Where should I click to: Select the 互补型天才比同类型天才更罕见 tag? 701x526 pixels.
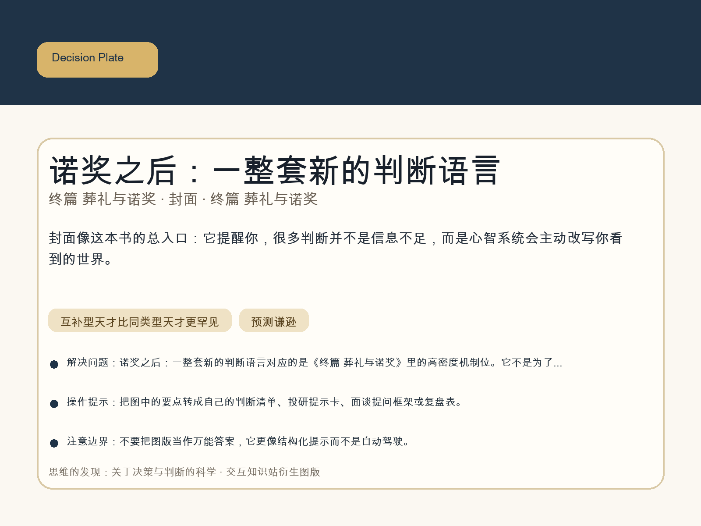pyautogui.click(x=140, y=320)
